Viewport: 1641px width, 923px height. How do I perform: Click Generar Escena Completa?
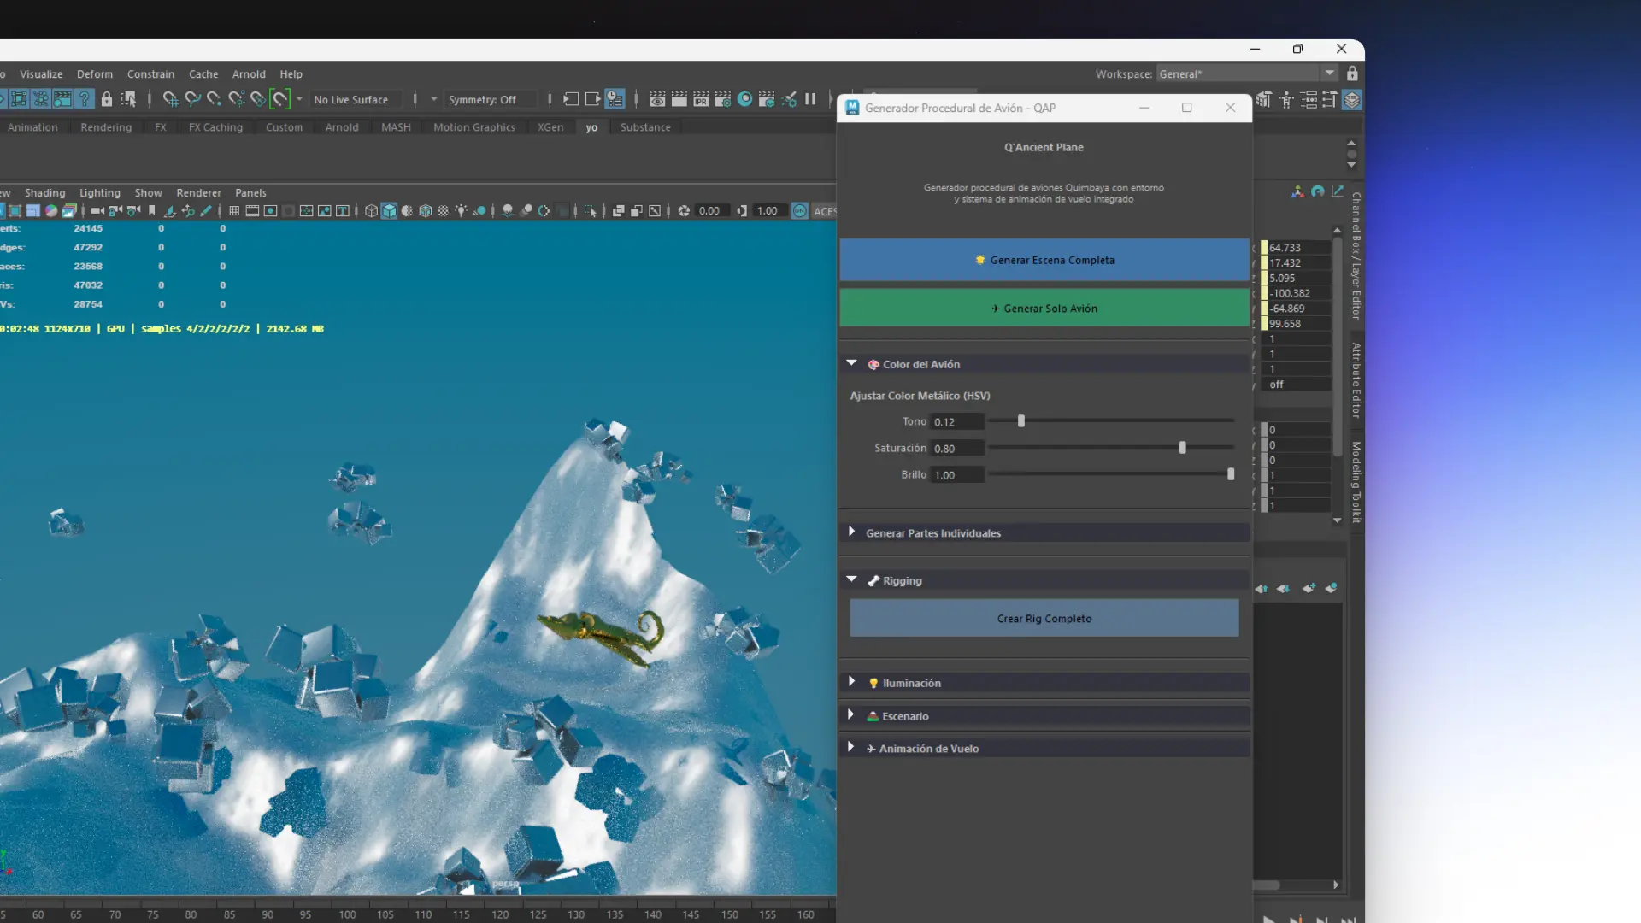[1044, 260]
